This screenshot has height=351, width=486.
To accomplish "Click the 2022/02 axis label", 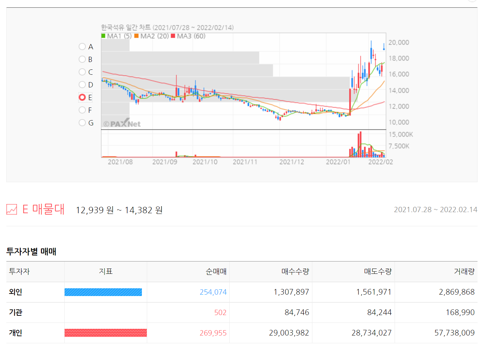I will click(380, 162).
